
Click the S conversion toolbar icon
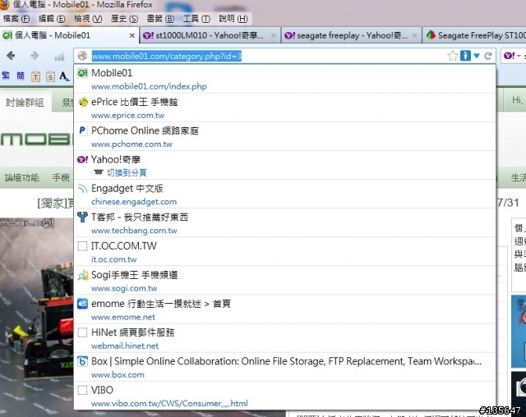click(x=50, y=76)
